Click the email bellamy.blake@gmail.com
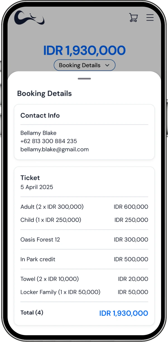This screenshot has height=342, width=168. pyautogui.click(x=54, y=149)
